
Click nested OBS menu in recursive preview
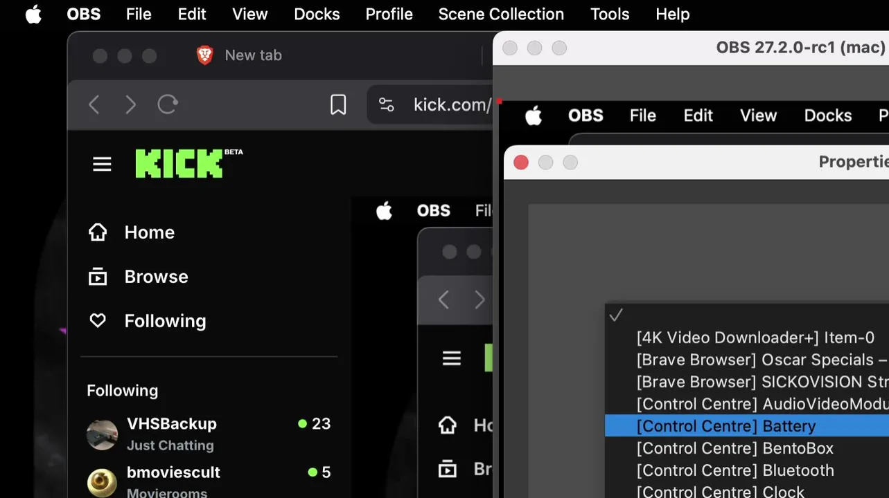(x=434, y=211)
